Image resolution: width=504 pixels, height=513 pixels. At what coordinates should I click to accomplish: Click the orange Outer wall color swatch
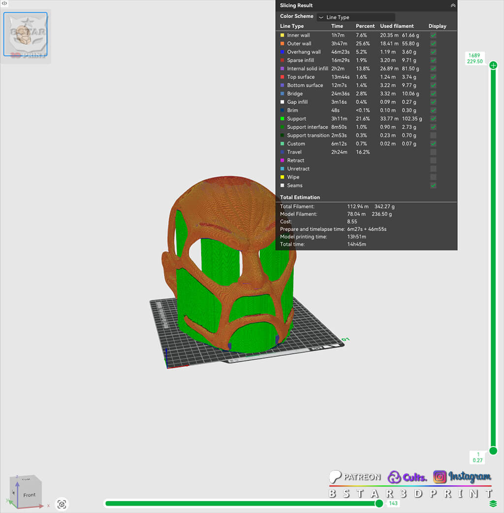click(x=283, y=43)
